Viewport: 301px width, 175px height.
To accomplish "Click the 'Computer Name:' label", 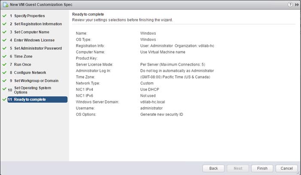I will (91, 52).
